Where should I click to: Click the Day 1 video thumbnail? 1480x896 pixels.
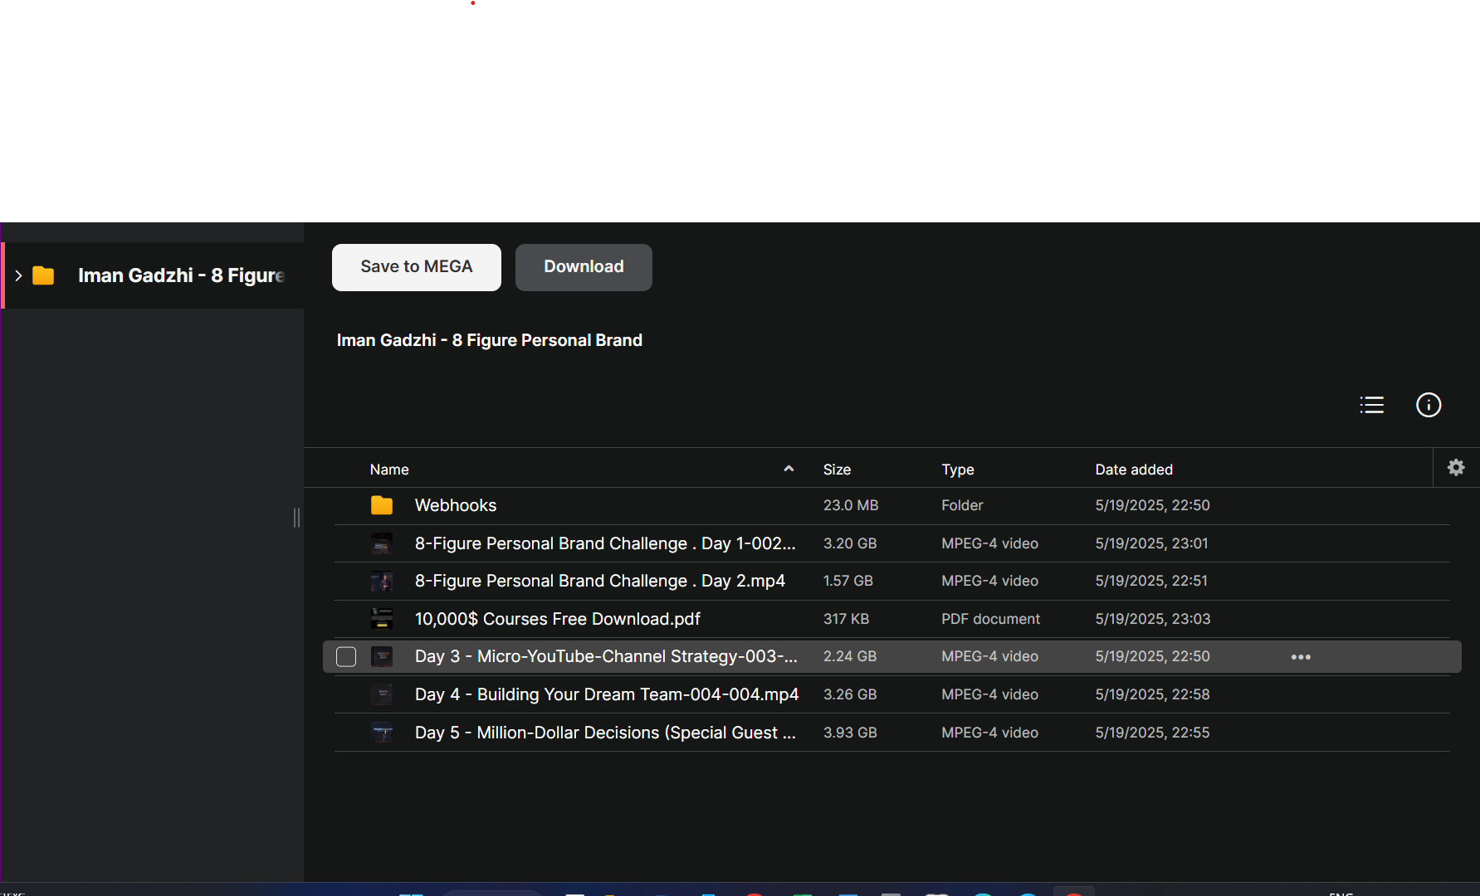pos(382,543)
